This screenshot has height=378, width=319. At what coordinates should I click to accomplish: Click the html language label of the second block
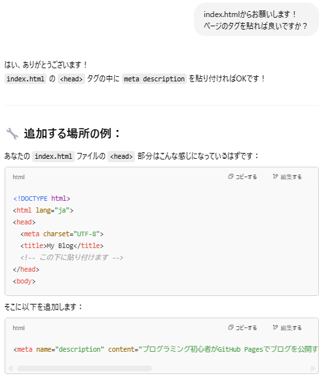coord(18,328)
